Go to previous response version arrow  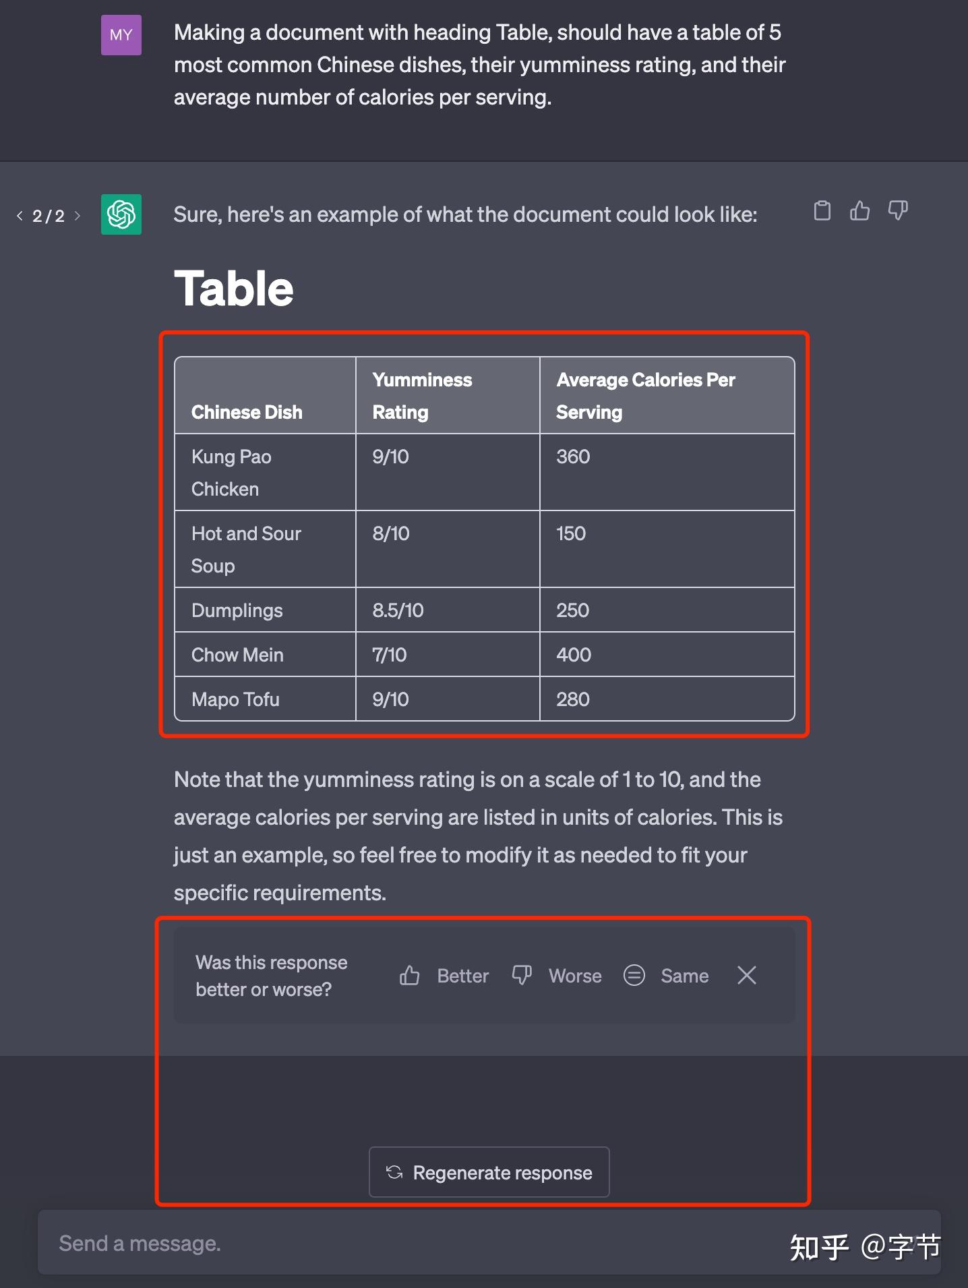[x=20, y=216]
